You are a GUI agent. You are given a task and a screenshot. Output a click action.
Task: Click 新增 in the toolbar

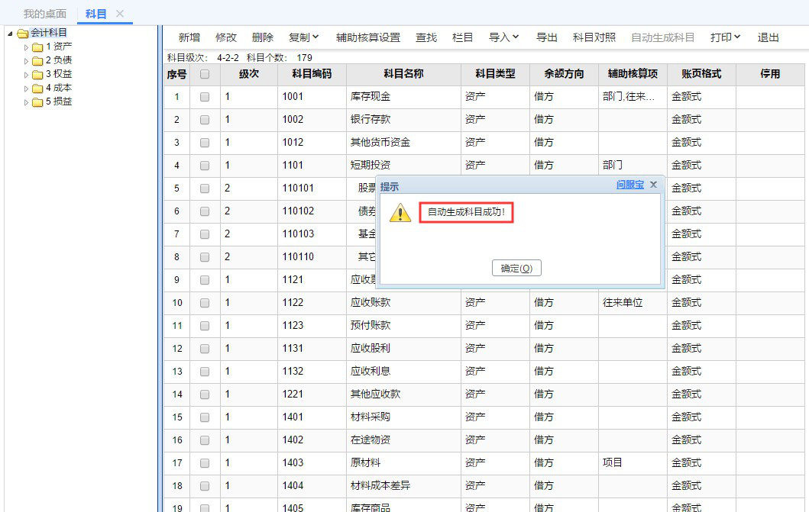pyautogui.click(x=189, y=37)
